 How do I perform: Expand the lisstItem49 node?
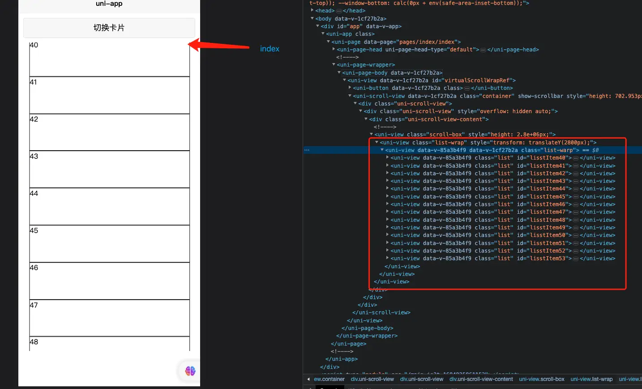388,227
